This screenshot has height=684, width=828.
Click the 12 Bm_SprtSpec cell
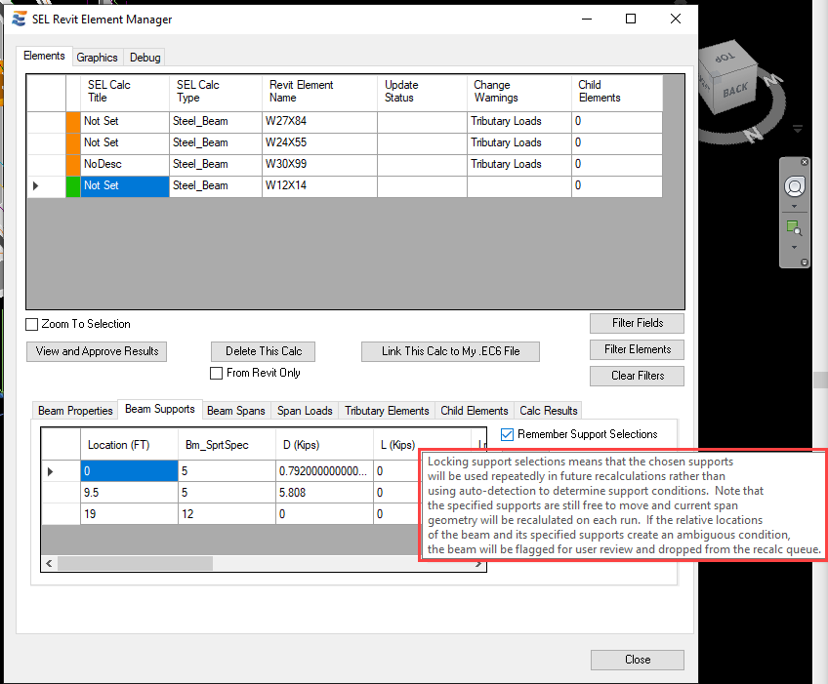[227, 514]
